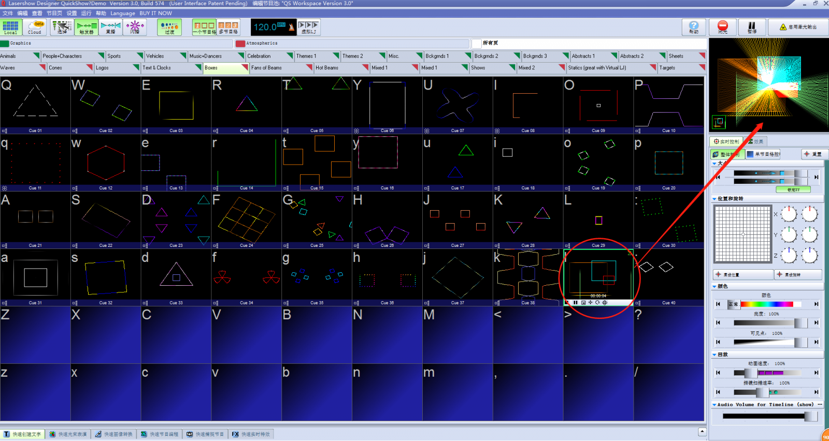Toggle the transition (过渡) mode button
Screen dimensions: 829x441
click(169, 27)
